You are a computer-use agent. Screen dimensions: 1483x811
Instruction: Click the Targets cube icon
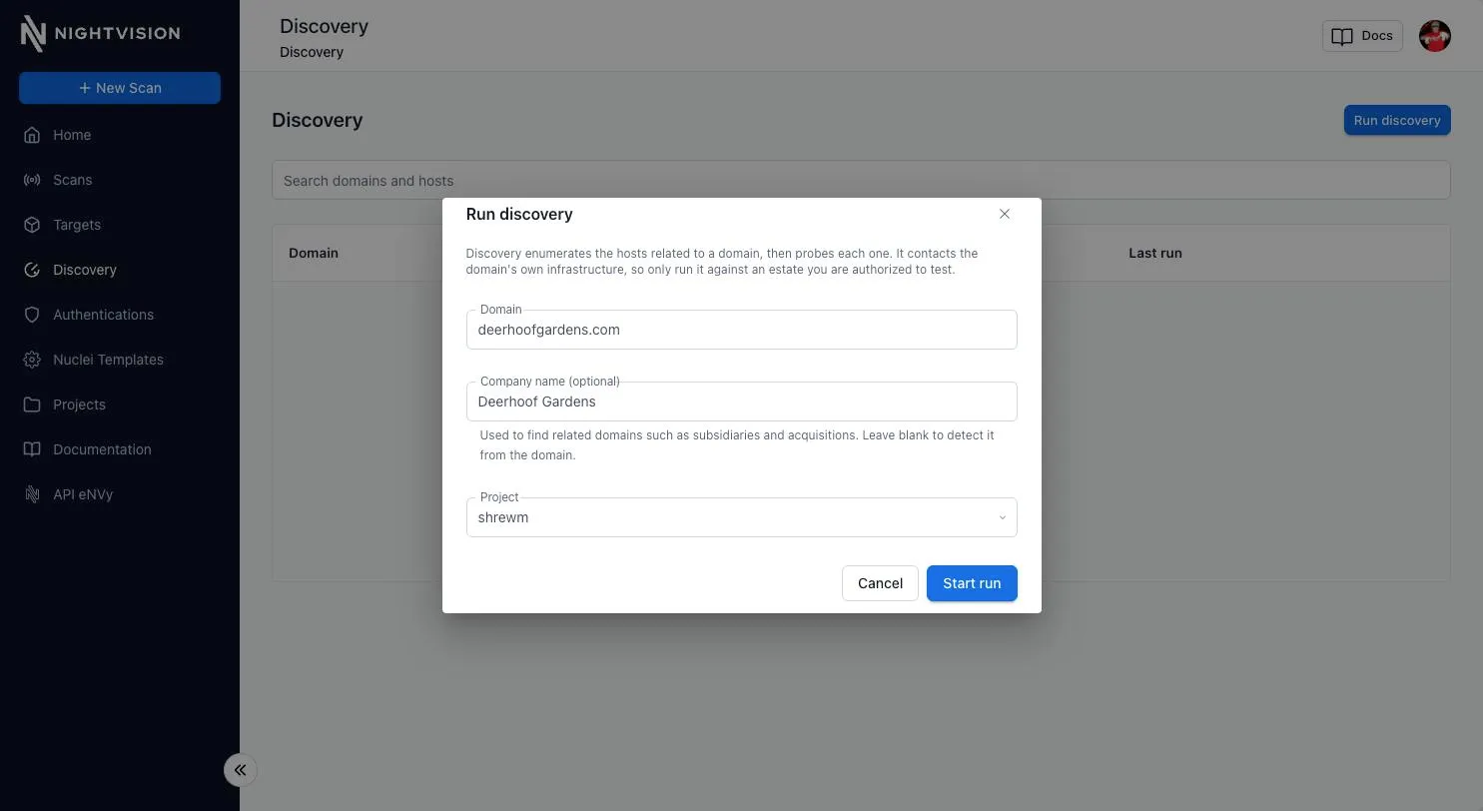point(32,225)
